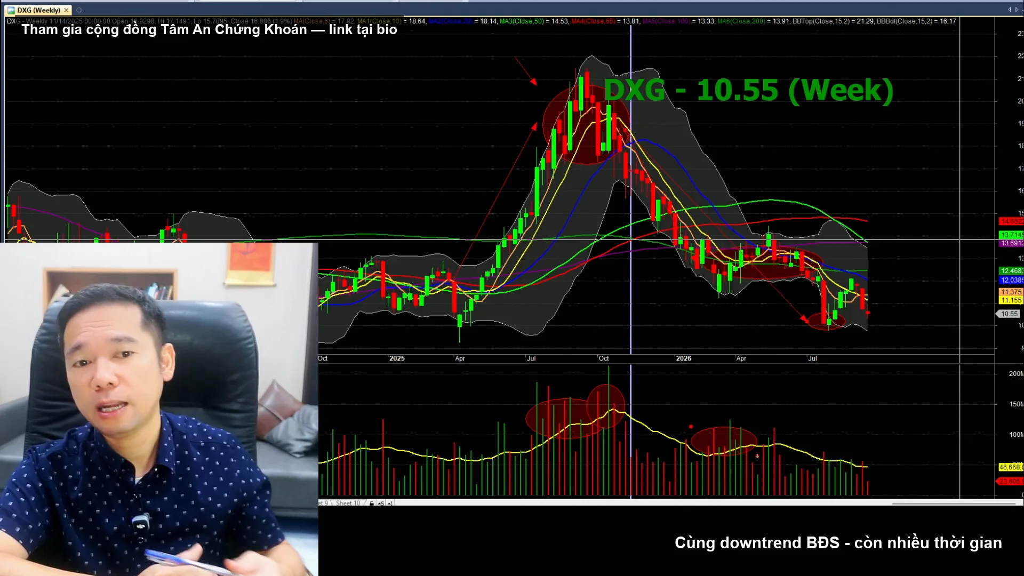Click the green 12.468 price axis label
The width and height of the screenshot is (1024, 576).
point(1011,271)
